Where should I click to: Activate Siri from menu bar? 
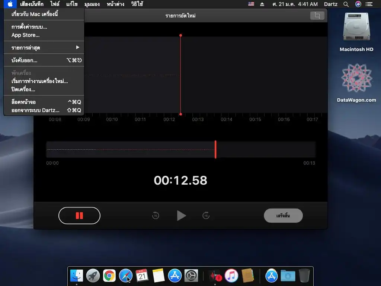[358, 4]
